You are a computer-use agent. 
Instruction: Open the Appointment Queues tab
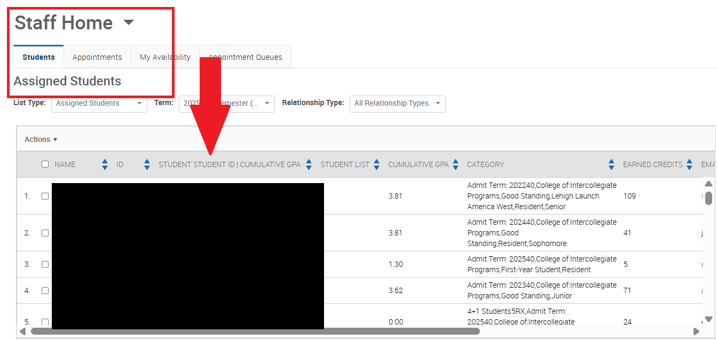245,57
